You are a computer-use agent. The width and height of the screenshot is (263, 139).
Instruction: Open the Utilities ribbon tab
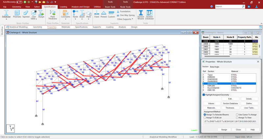(x=97, y=7)
